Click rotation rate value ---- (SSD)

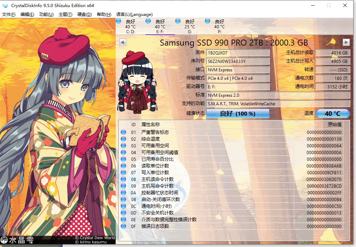[x=333, y=70]
